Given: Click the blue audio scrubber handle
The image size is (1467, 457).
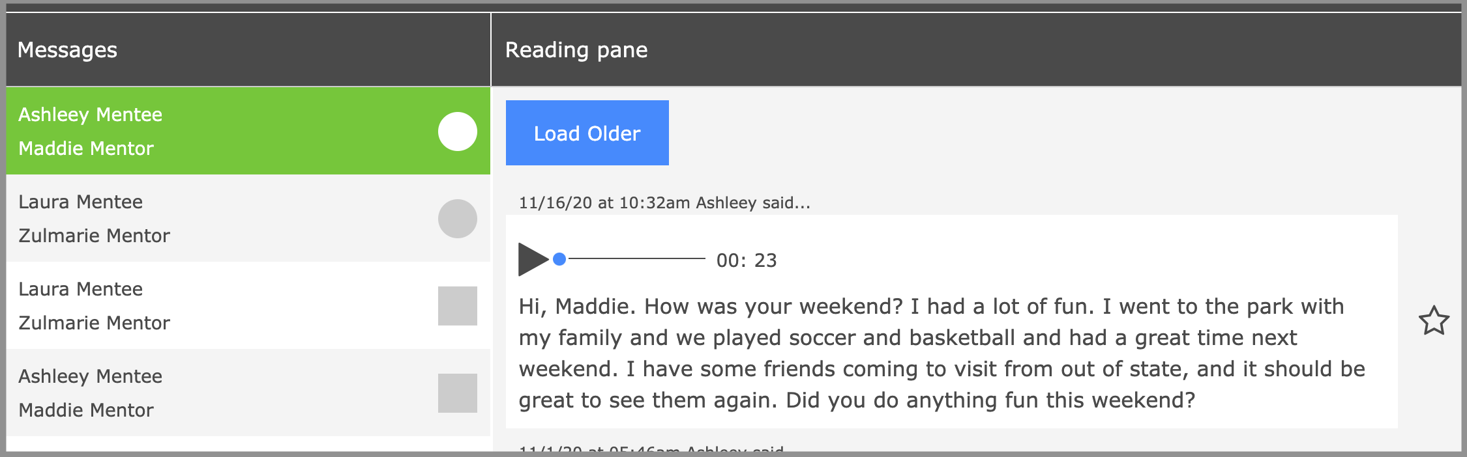Looking at the screenshot, I should click(x=559, y=259).
